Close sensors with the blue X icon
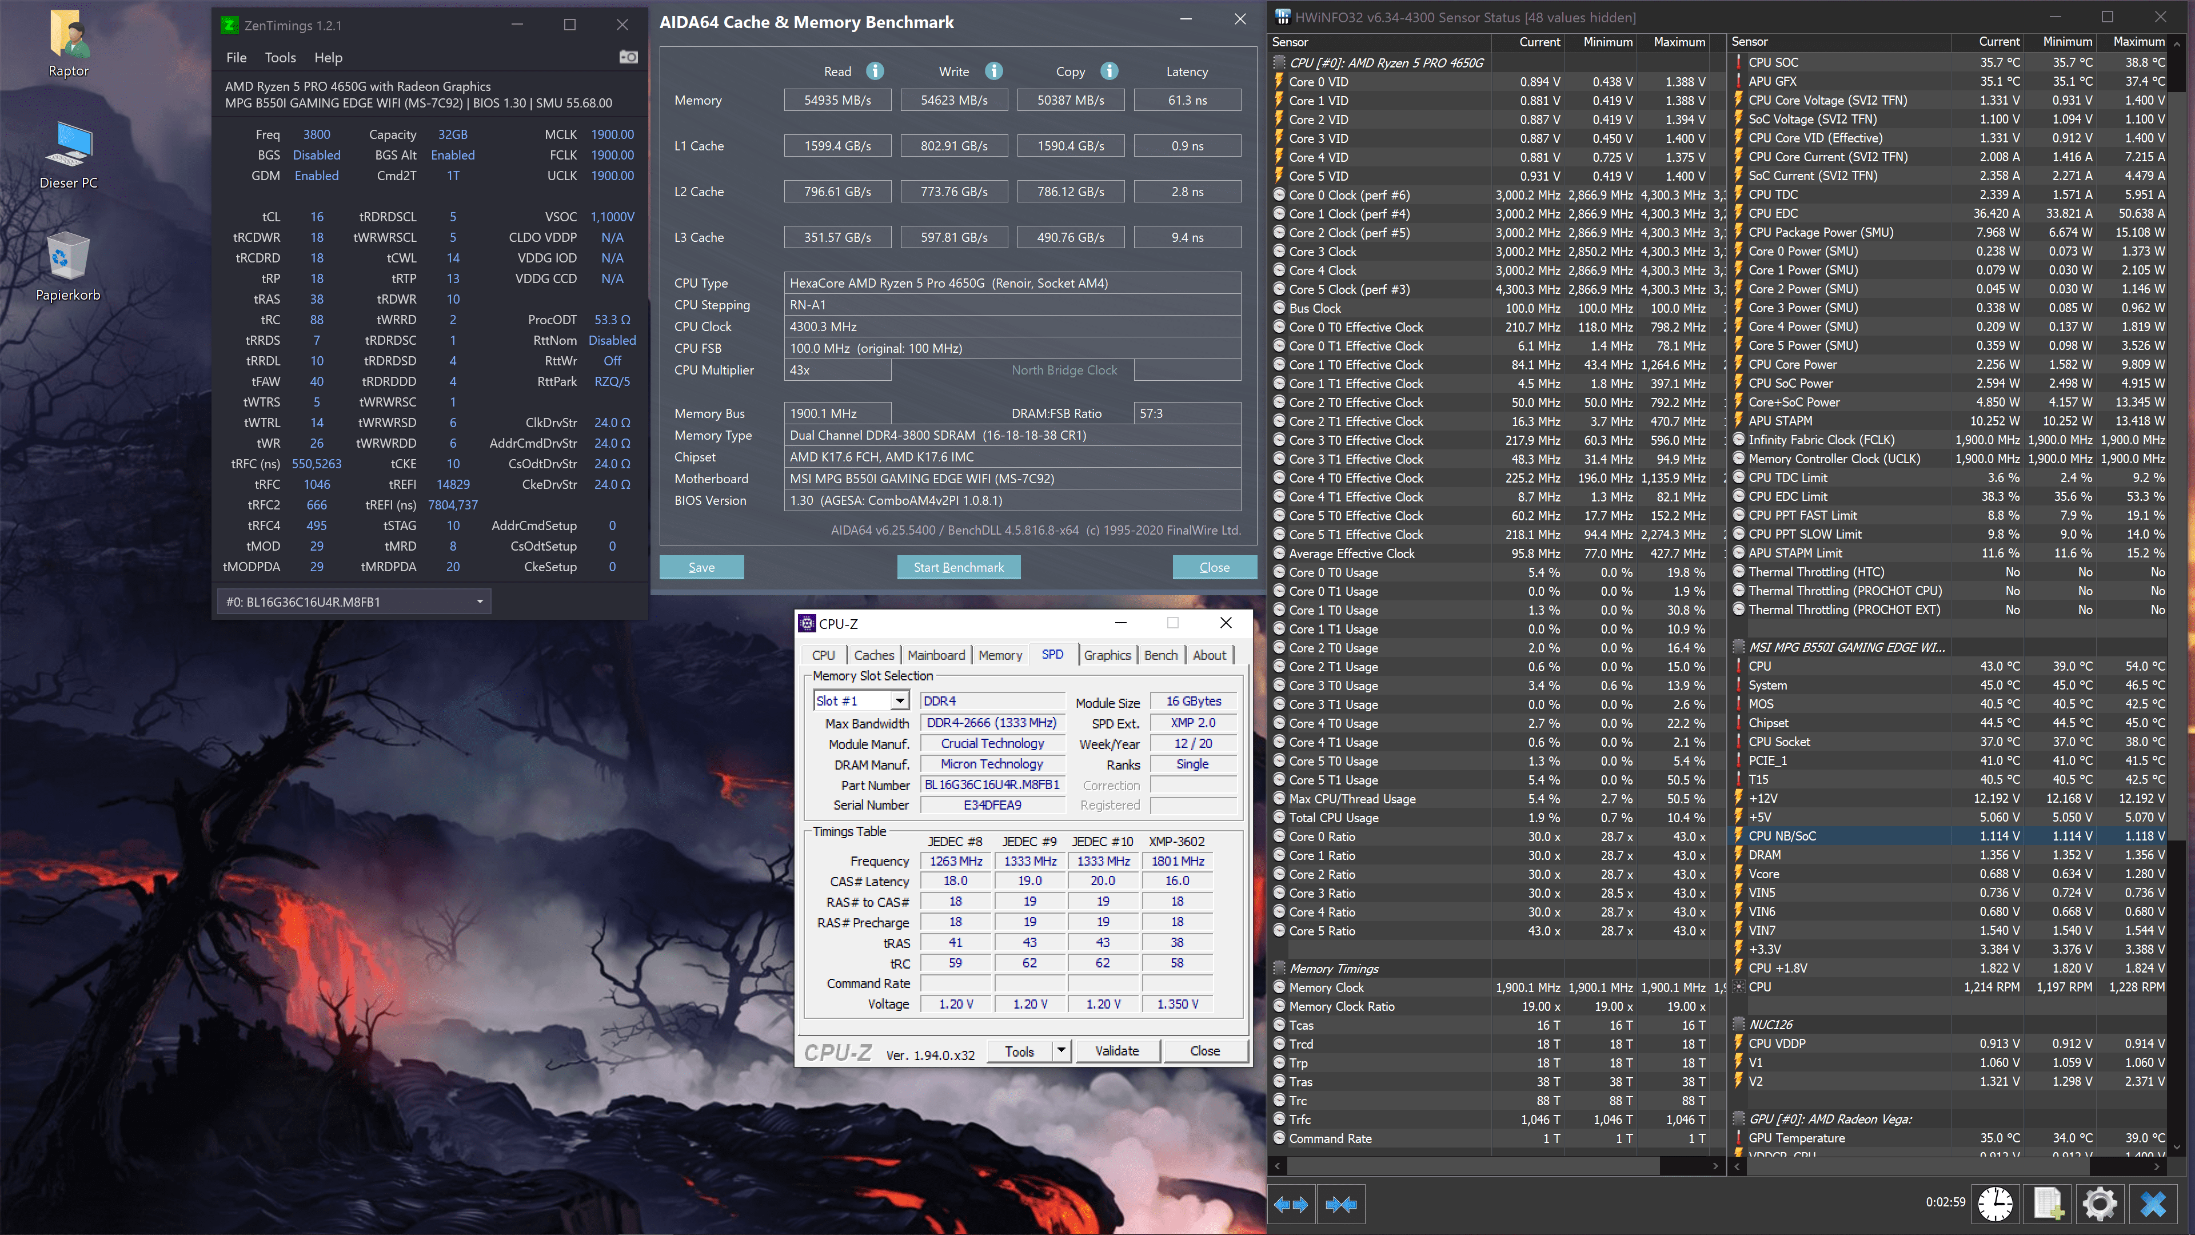 (x=2153, y=1204)
